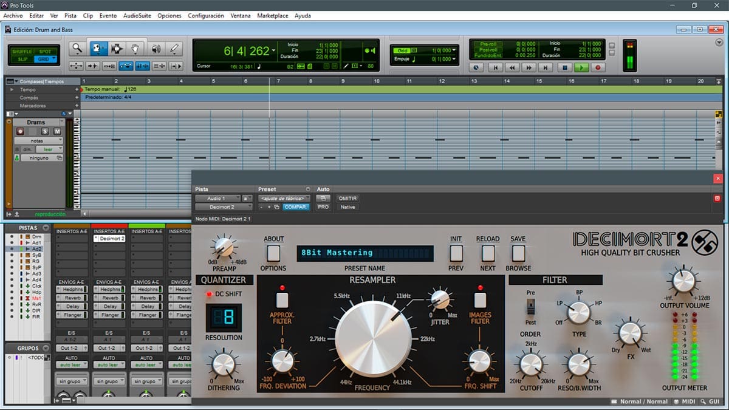Viewport: 729px width, 410px height.
Task: Click the Online sync clock button
Action: coord(476,68)
